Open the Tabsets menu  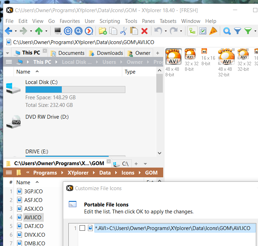coord(168,21)
